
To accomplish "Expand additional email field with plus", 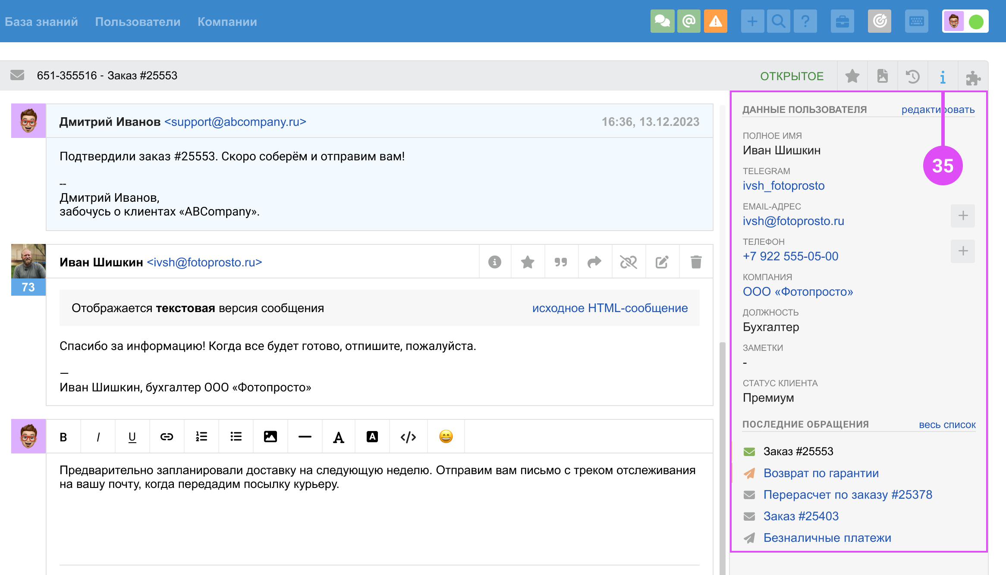I will [963, 216].
